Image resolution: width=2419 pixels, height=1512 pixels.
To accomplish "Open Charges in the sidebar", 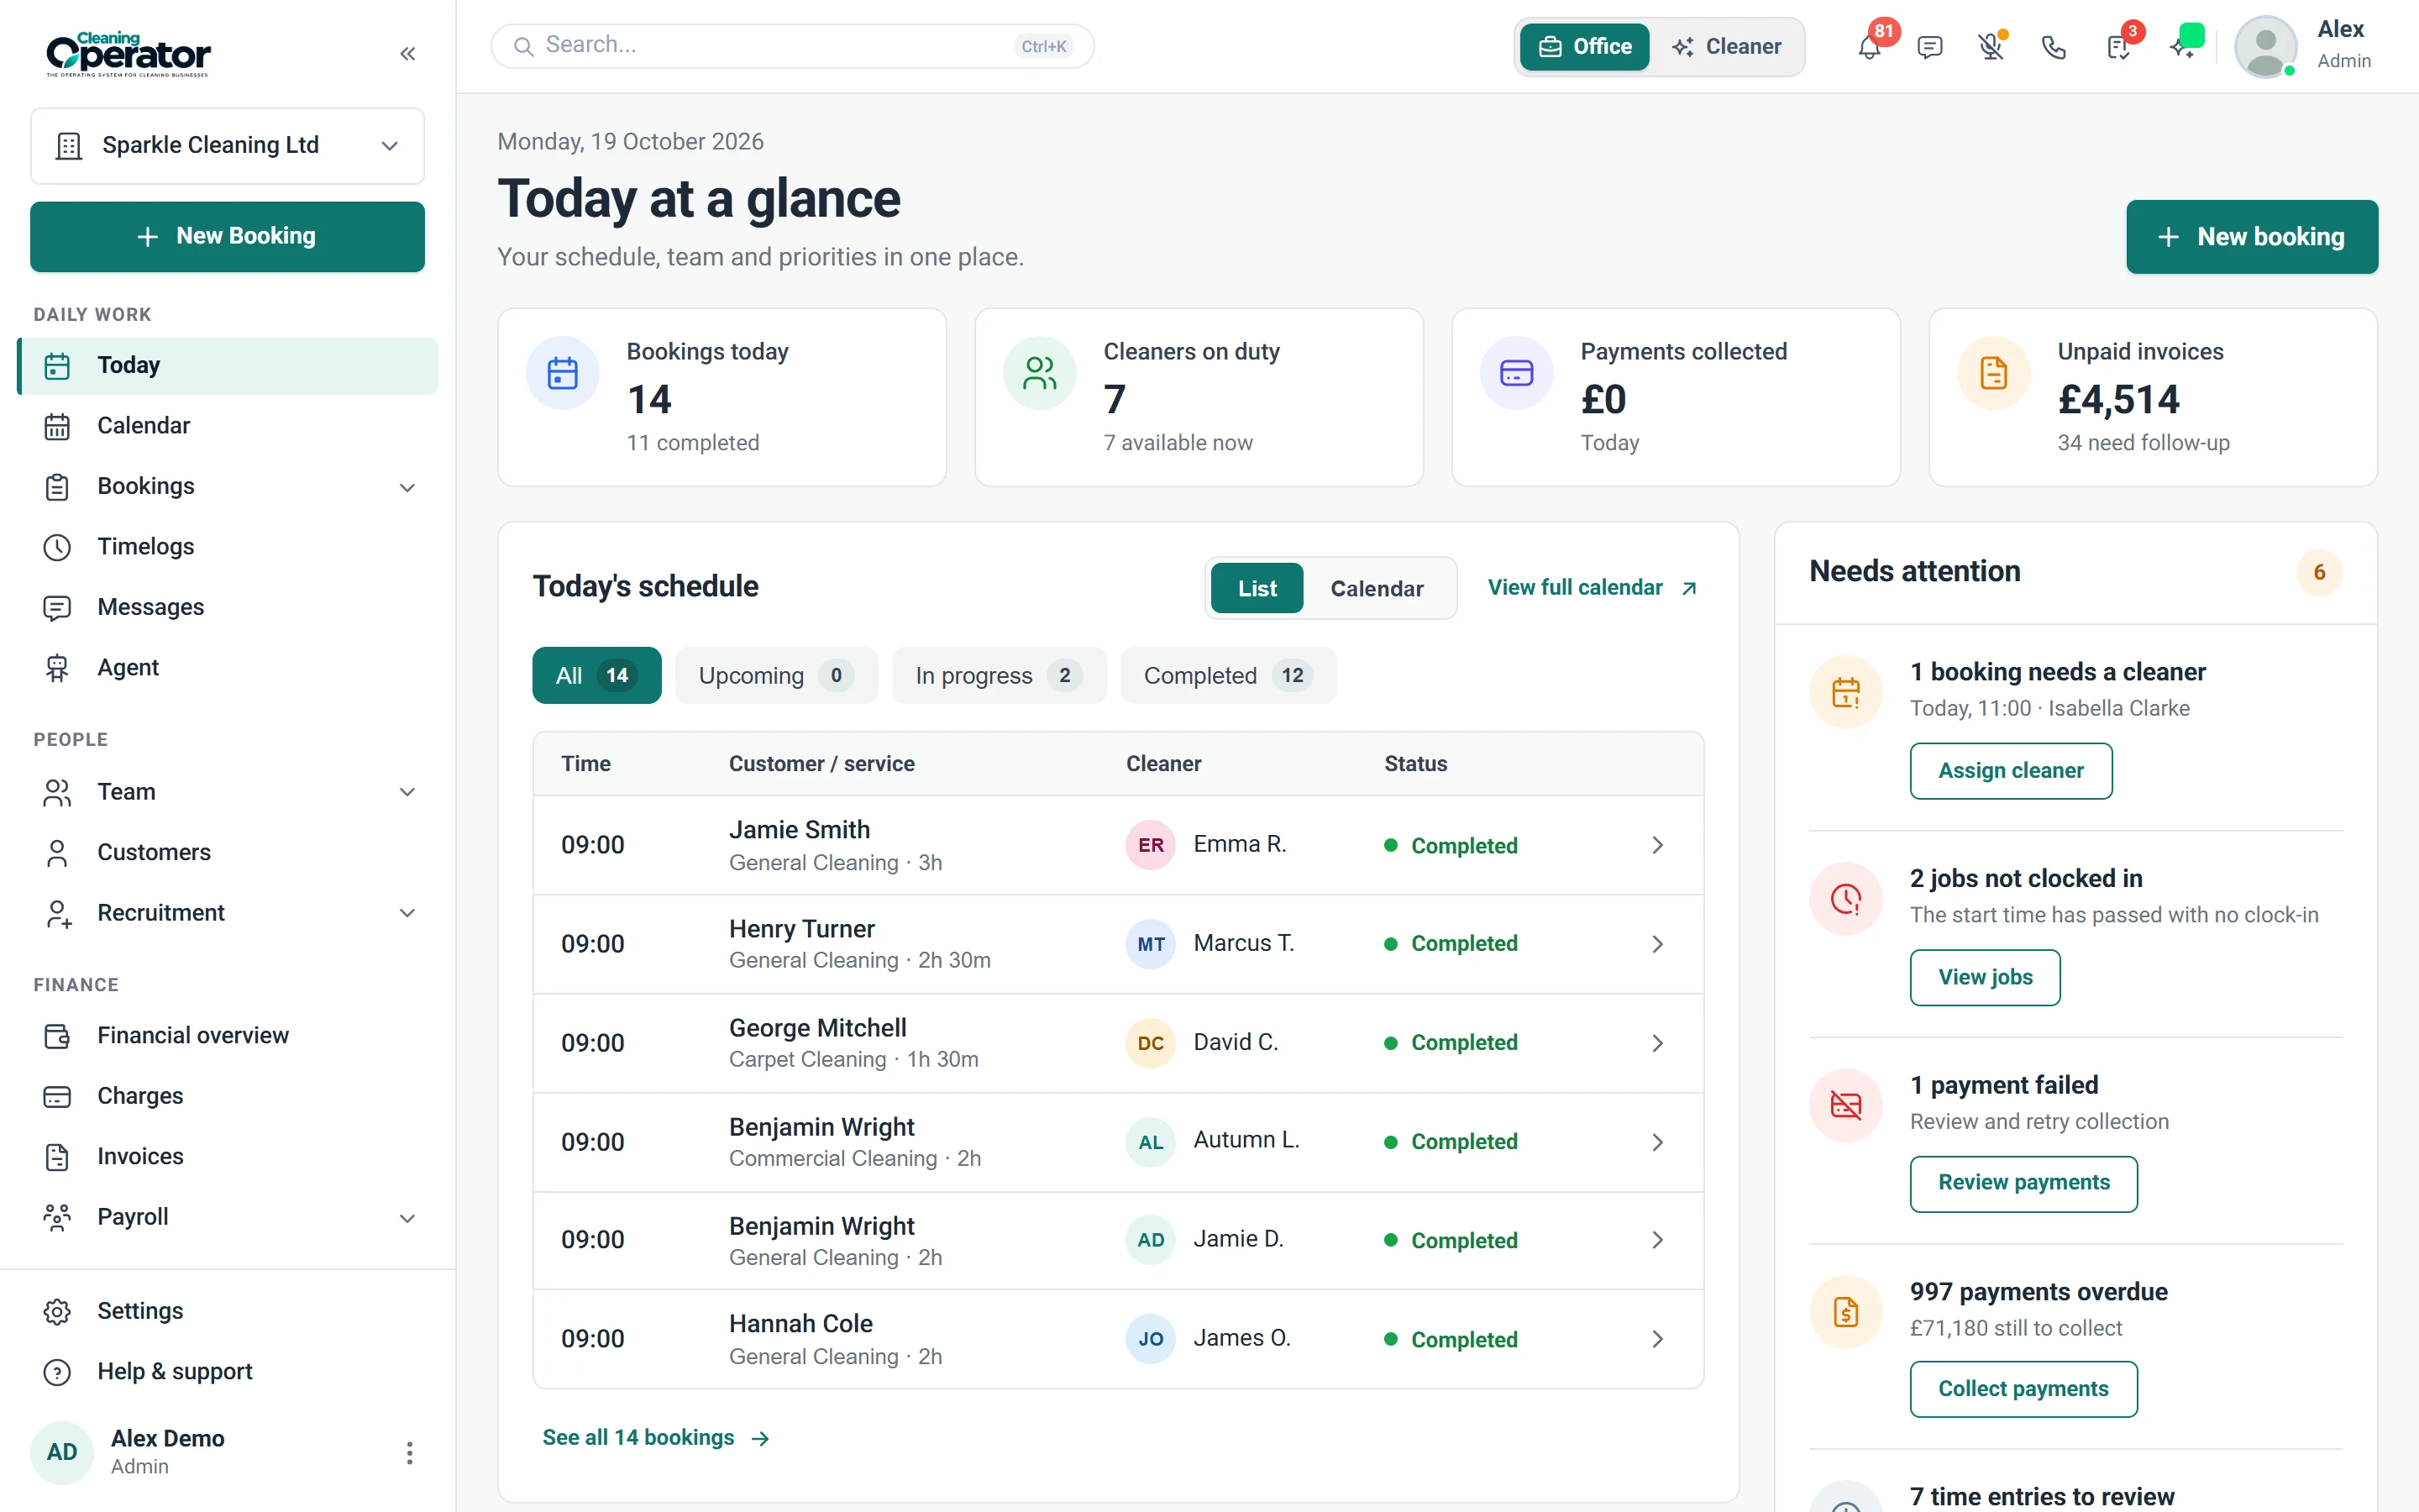I will click(228, 1096).
